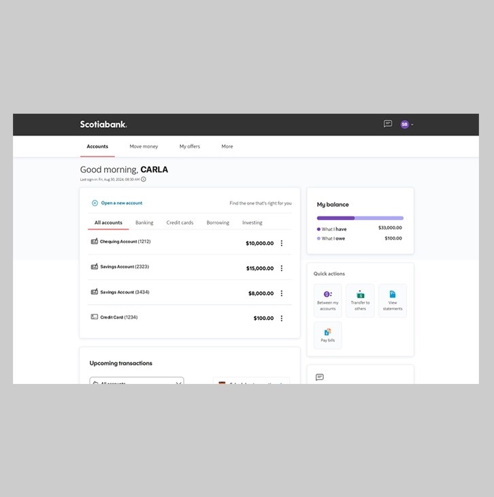The image size is (494, 497).
Task: Select the Banking filter tab
Action: (144, 223)
